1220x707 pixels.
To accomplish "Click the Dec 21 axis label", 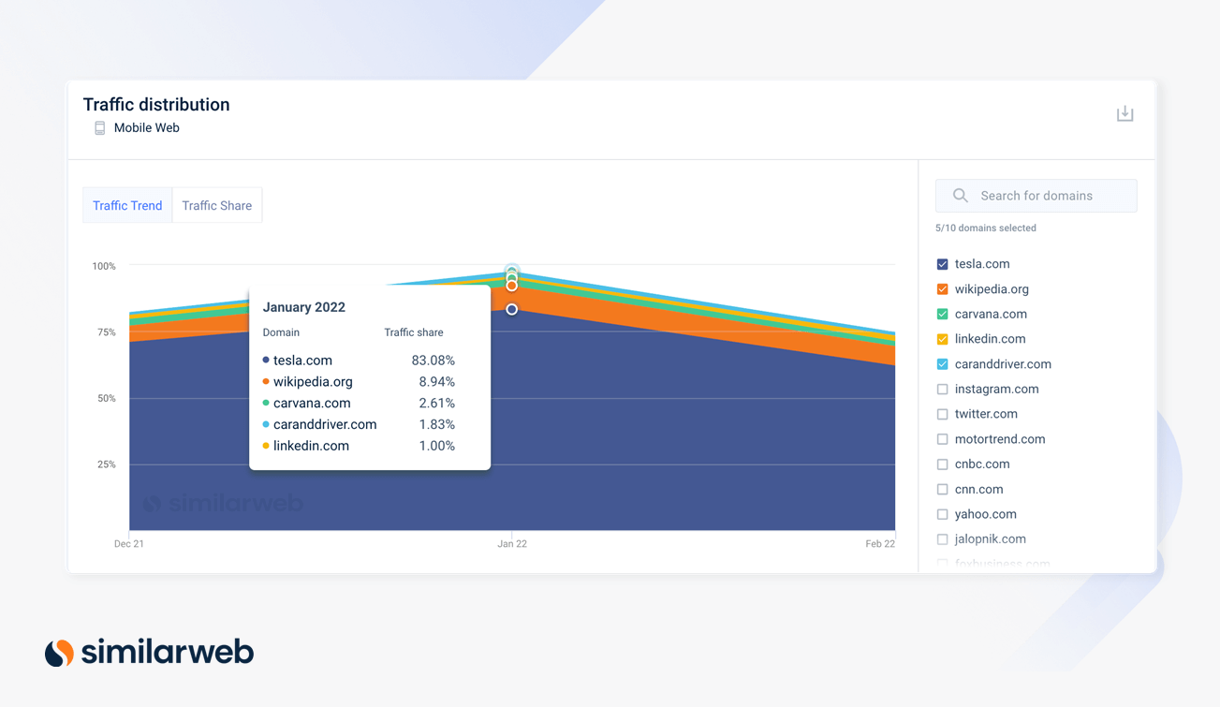I will (129, 544).
